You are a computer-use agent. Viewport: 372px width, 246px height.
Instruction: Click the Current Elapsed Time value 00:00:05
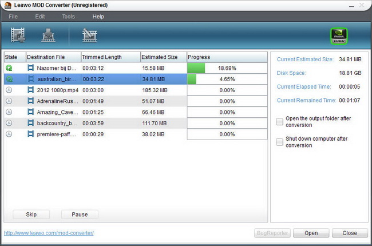350,86
